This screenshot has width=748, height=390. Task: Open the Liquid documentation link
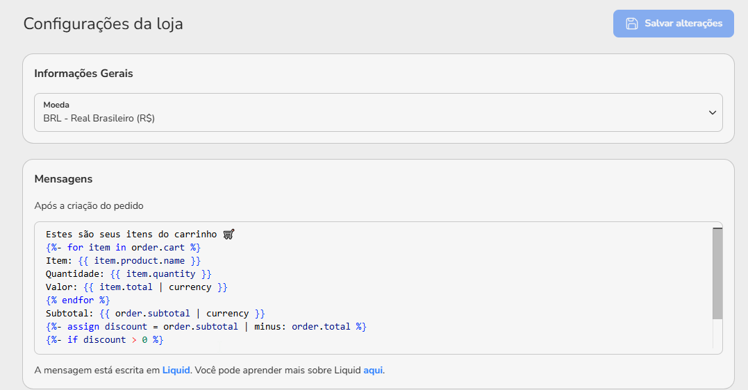(x=176, y=370)
